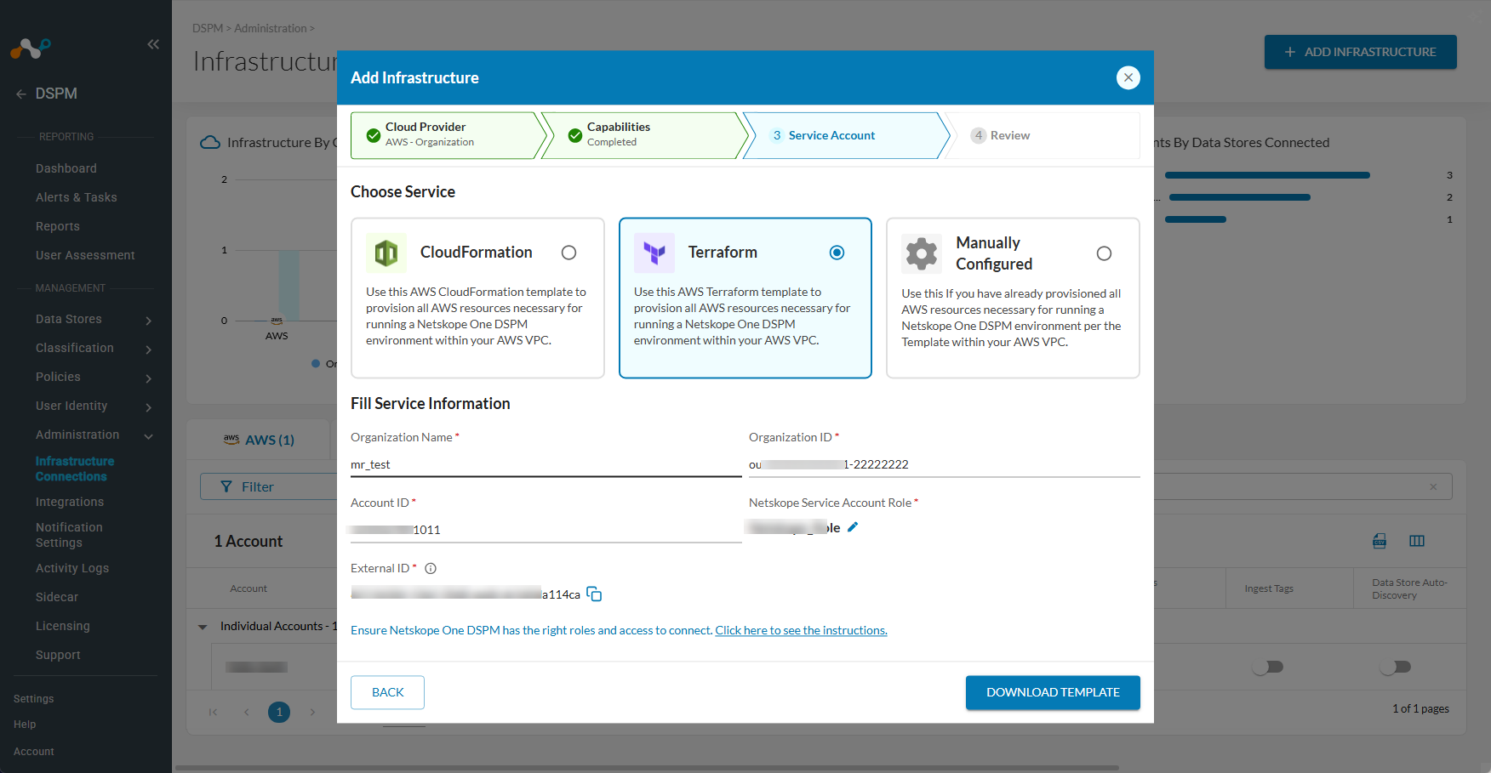Switch to the AWS (1) tab
Screen dimensions: 1491x773
tap(259, 440)
